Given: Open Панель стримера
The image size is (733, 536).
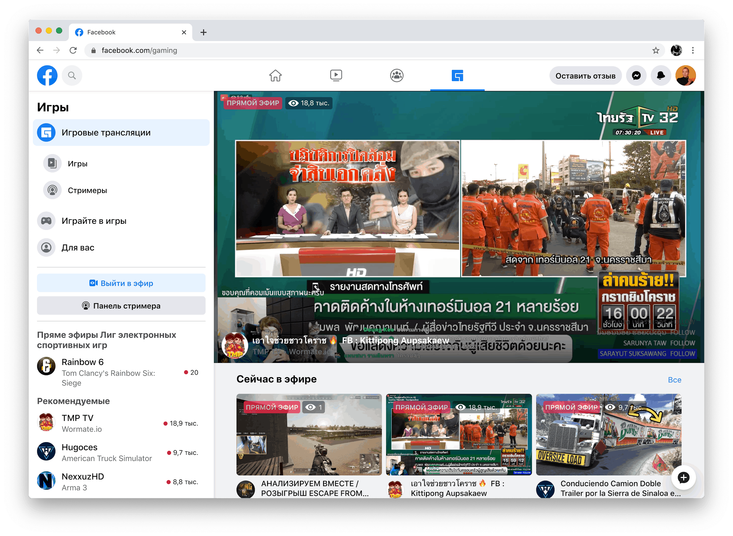Looking at the screenshot, I should (121, 305).
